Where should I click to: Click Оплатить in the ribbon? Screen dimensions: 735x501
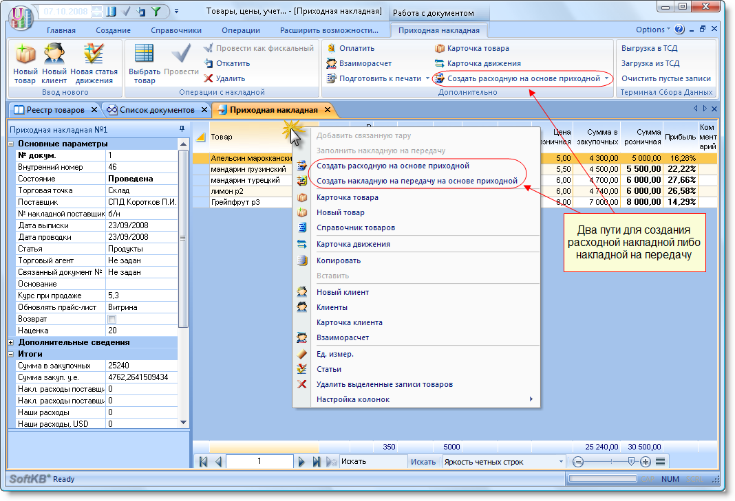350,48
